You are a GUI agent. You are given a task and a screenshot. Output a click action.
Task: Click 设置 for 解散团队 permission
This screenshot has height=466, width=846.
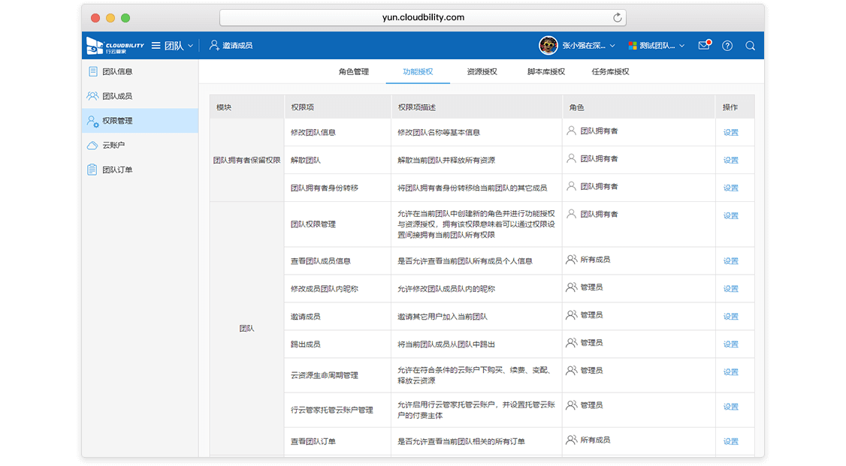coord(730,160)
